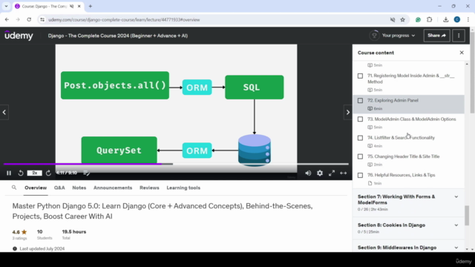
Task: Go to the next lecture arrow
Action: (x=348, y=112)
